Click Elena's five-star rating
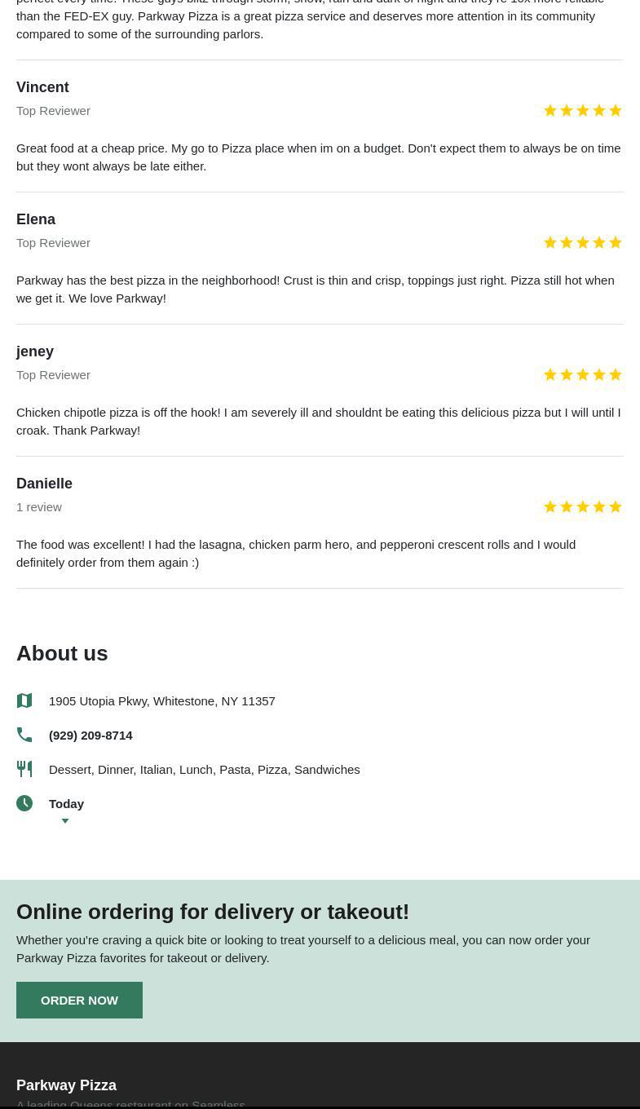This screenshot has height=1109, width=640. [583, 243]
